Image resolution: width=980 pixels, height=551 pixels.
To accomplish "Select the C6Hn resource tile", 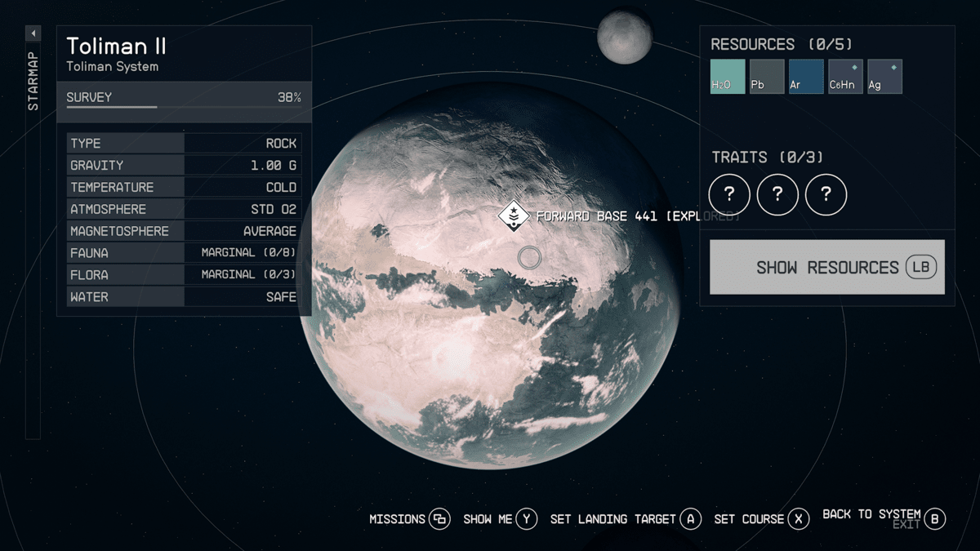I will 845,77.
